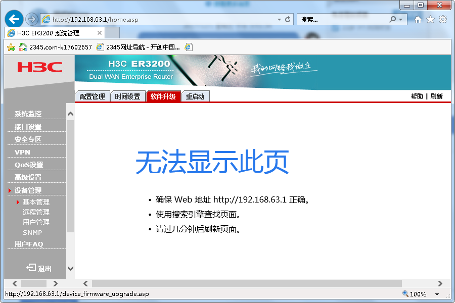The image size is (455, 303).
Task: Switch to 时间设置 tab
Action: (x=128, y=96)
